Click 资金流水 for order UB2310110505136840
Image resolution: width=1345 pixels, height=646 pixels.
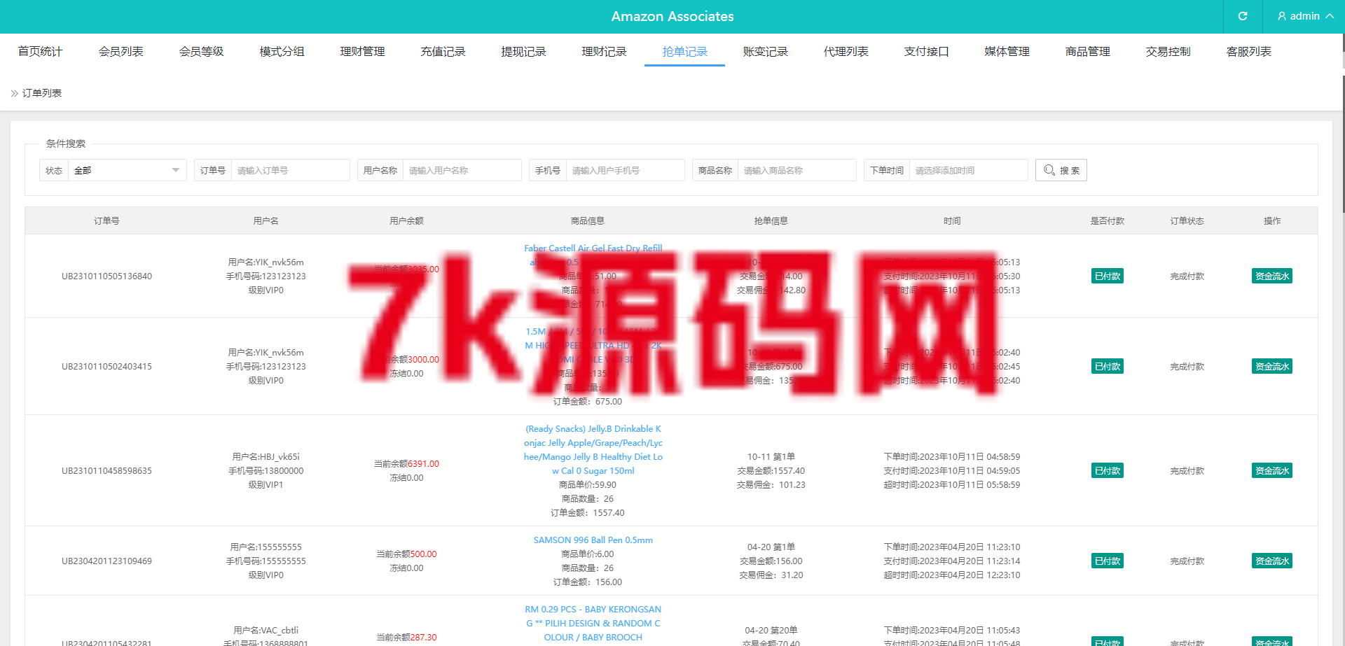coord(1271,276)
